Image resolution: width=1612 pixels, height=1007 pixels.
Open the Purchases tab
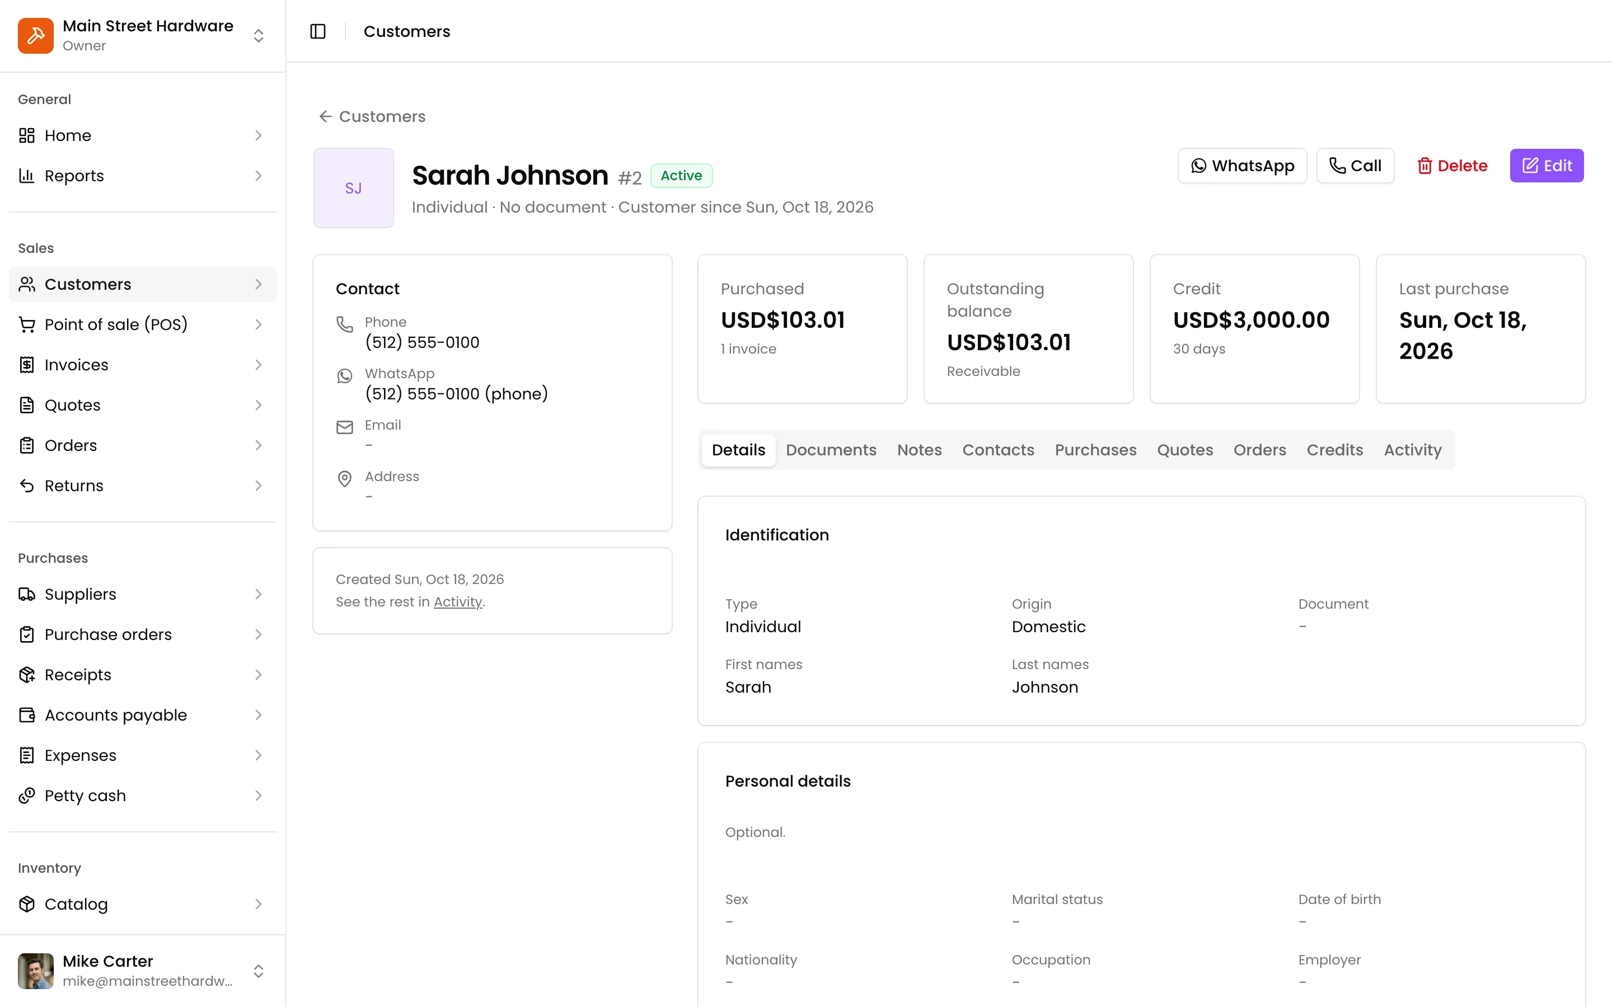[x=1095, y=450]
